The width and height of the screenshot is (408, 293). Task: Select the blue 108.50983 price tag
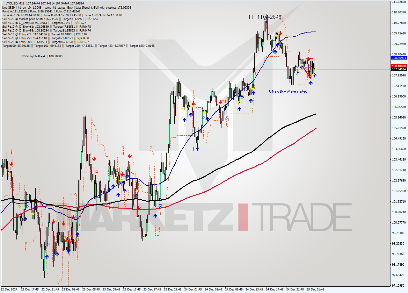pos(399,58)
